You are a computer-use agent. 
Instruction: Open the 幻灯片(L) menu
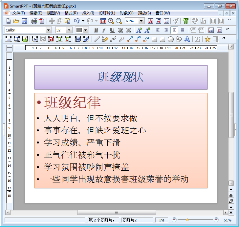click(107, 13)
